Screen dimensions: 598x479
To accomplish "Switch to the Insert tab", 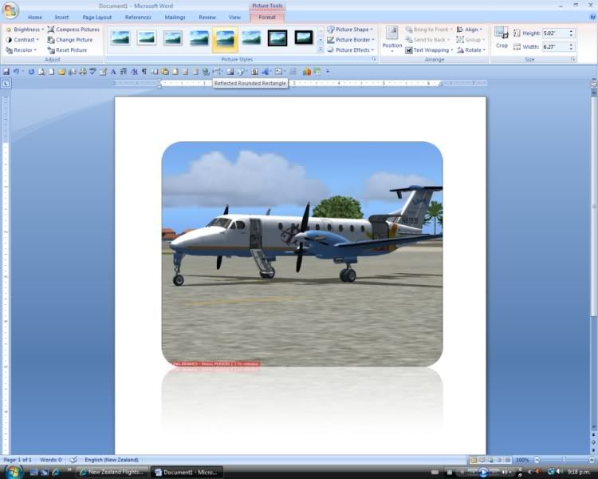I will point(61,17).
